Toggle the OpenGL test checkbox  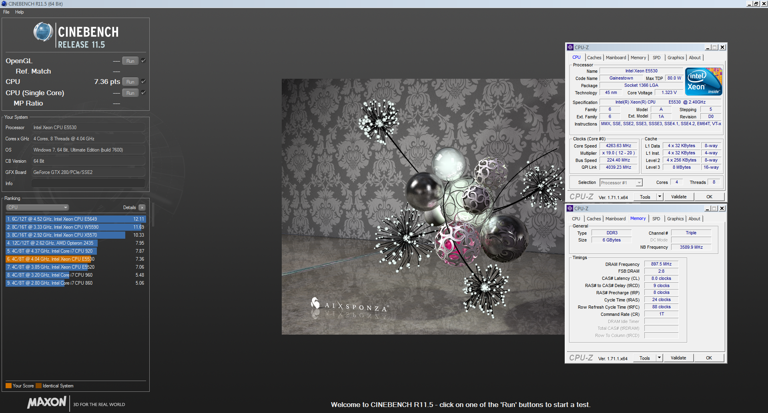click(143, 60)
